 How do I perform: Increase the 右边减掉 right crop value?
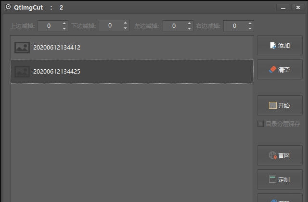[250, 23]
